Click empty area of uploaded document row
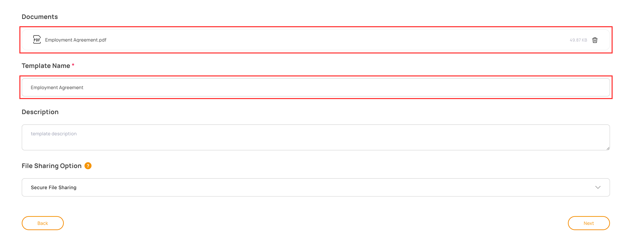The image size is (631, 246). pos(329,40)
